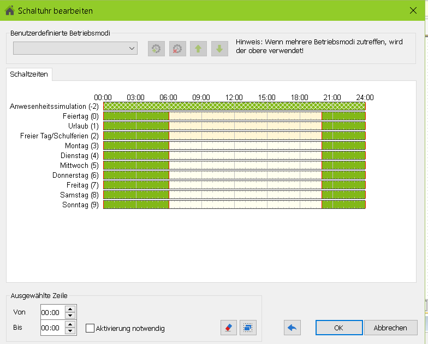Image resolution: width=428 pixels, height=344 pixels.
Task: Click the house icon in title bar
Action: [x=9, y=10]
